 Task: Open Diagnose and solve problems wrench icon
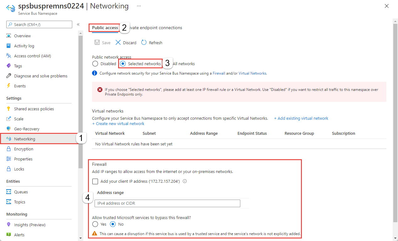(x=9, y=76)
